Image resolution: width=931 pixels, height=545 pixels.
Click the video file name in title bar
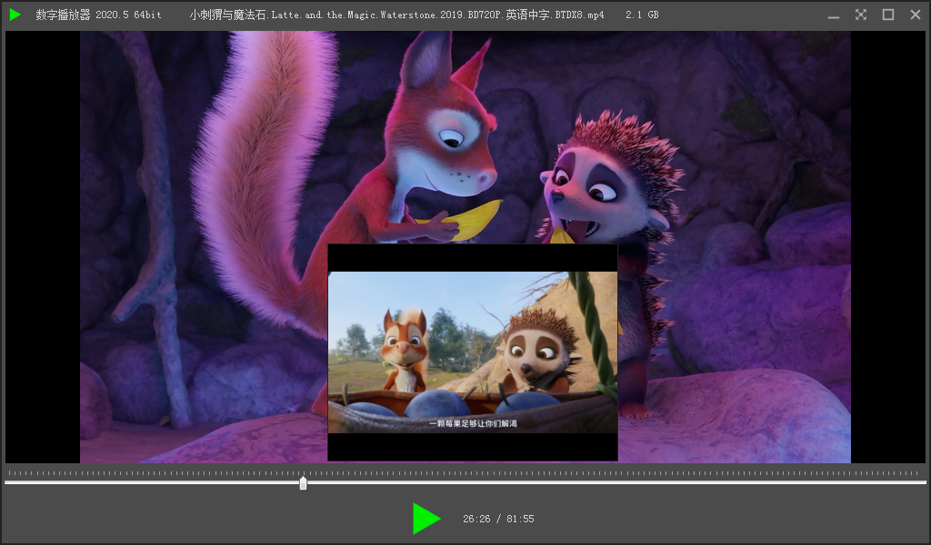coord(396,15)
